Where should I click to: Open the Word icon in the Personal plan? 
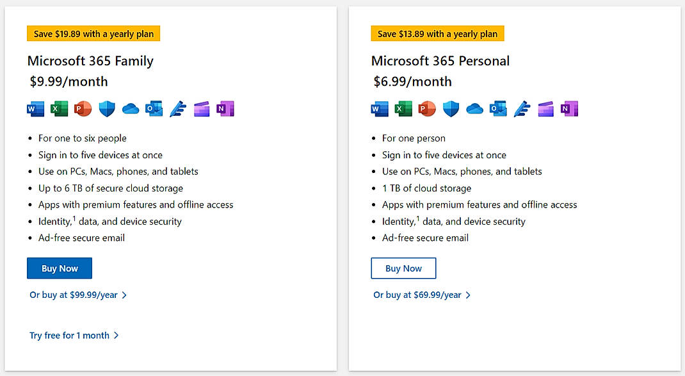click(380, 109)
